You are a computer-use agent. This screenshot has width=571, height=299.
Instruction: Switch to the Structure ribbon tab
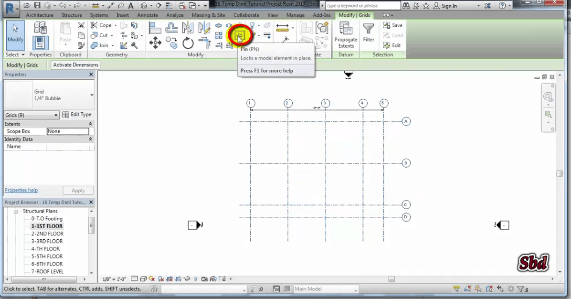click(72, 15)
